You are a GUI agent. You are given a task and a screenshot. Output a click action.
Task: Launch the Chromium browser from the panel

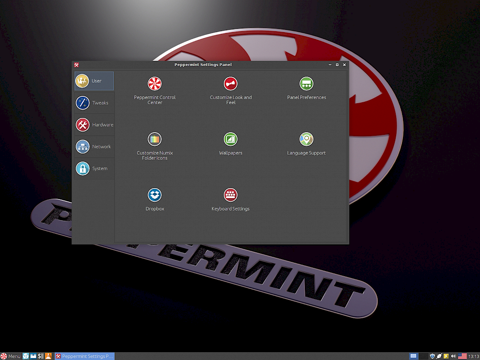click(26, 356)
